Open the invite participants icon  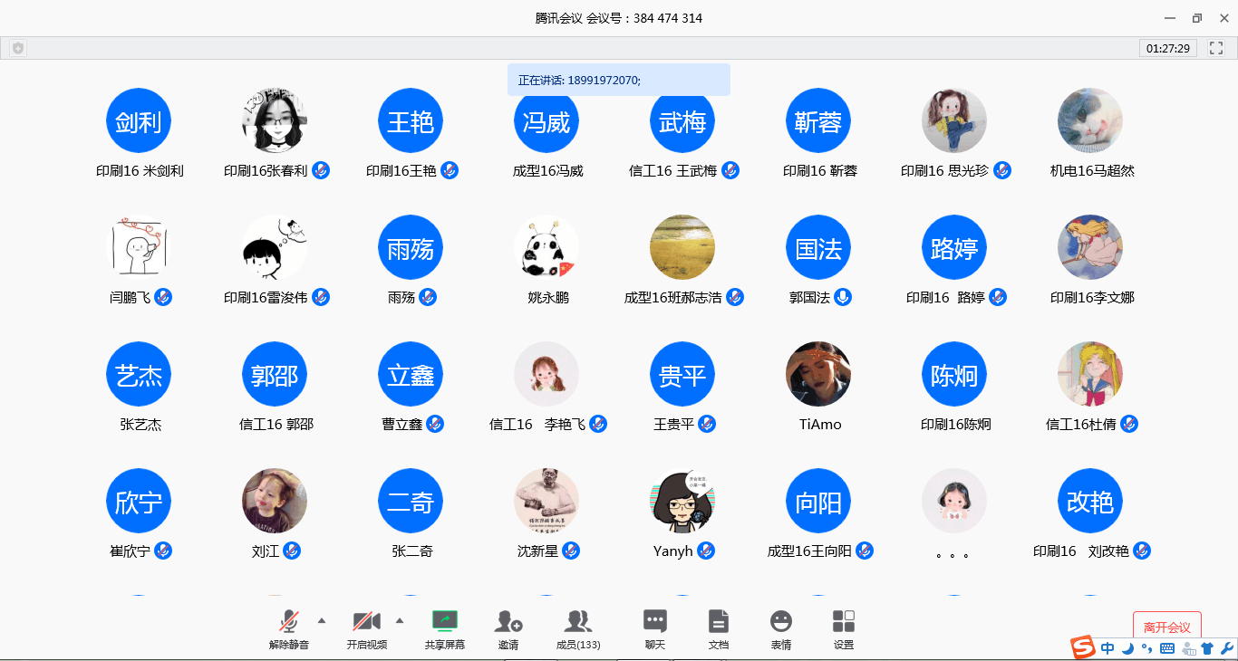(x=508, y=622)
